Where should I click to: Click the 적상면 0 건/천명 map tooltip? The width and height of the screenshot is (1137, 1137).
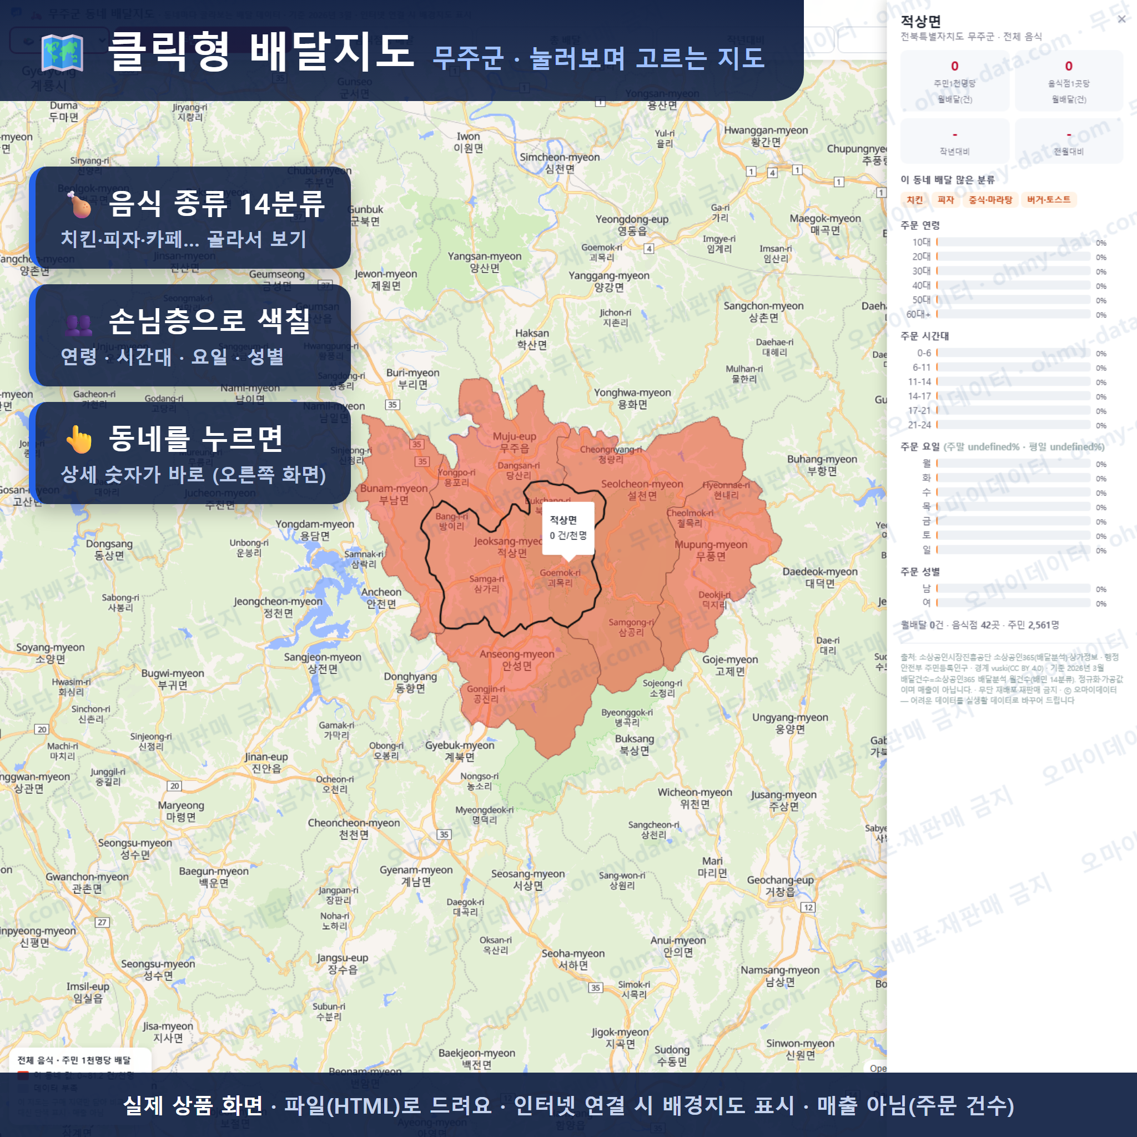(568, 528)
